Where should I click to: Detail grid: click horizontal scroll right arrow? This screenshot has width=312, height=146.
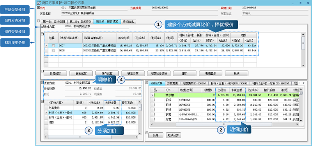coord(297,124)
